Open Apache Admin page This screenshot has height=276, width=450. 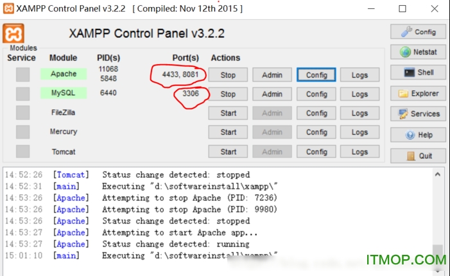click(x=272, y=75)
